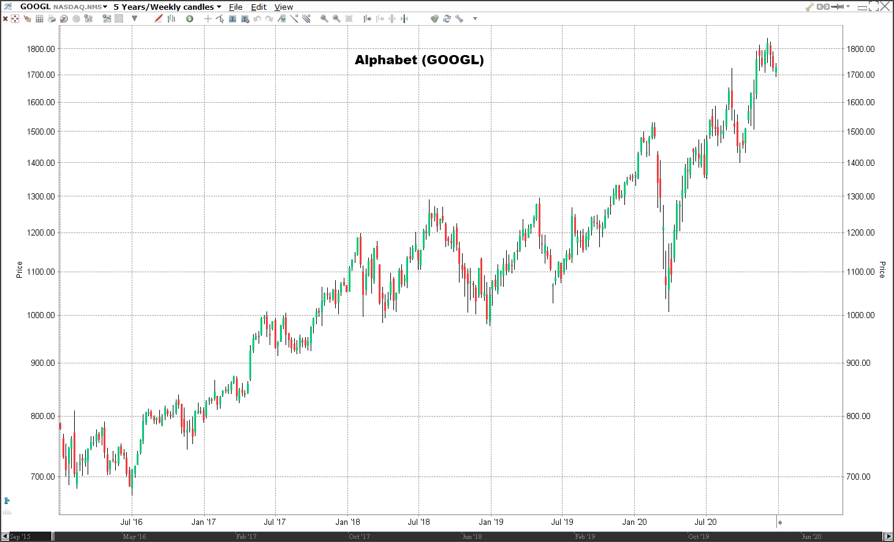Select the text annotation T tool
The height and width of the screenshot is (542, 894).
click(232, 19)
